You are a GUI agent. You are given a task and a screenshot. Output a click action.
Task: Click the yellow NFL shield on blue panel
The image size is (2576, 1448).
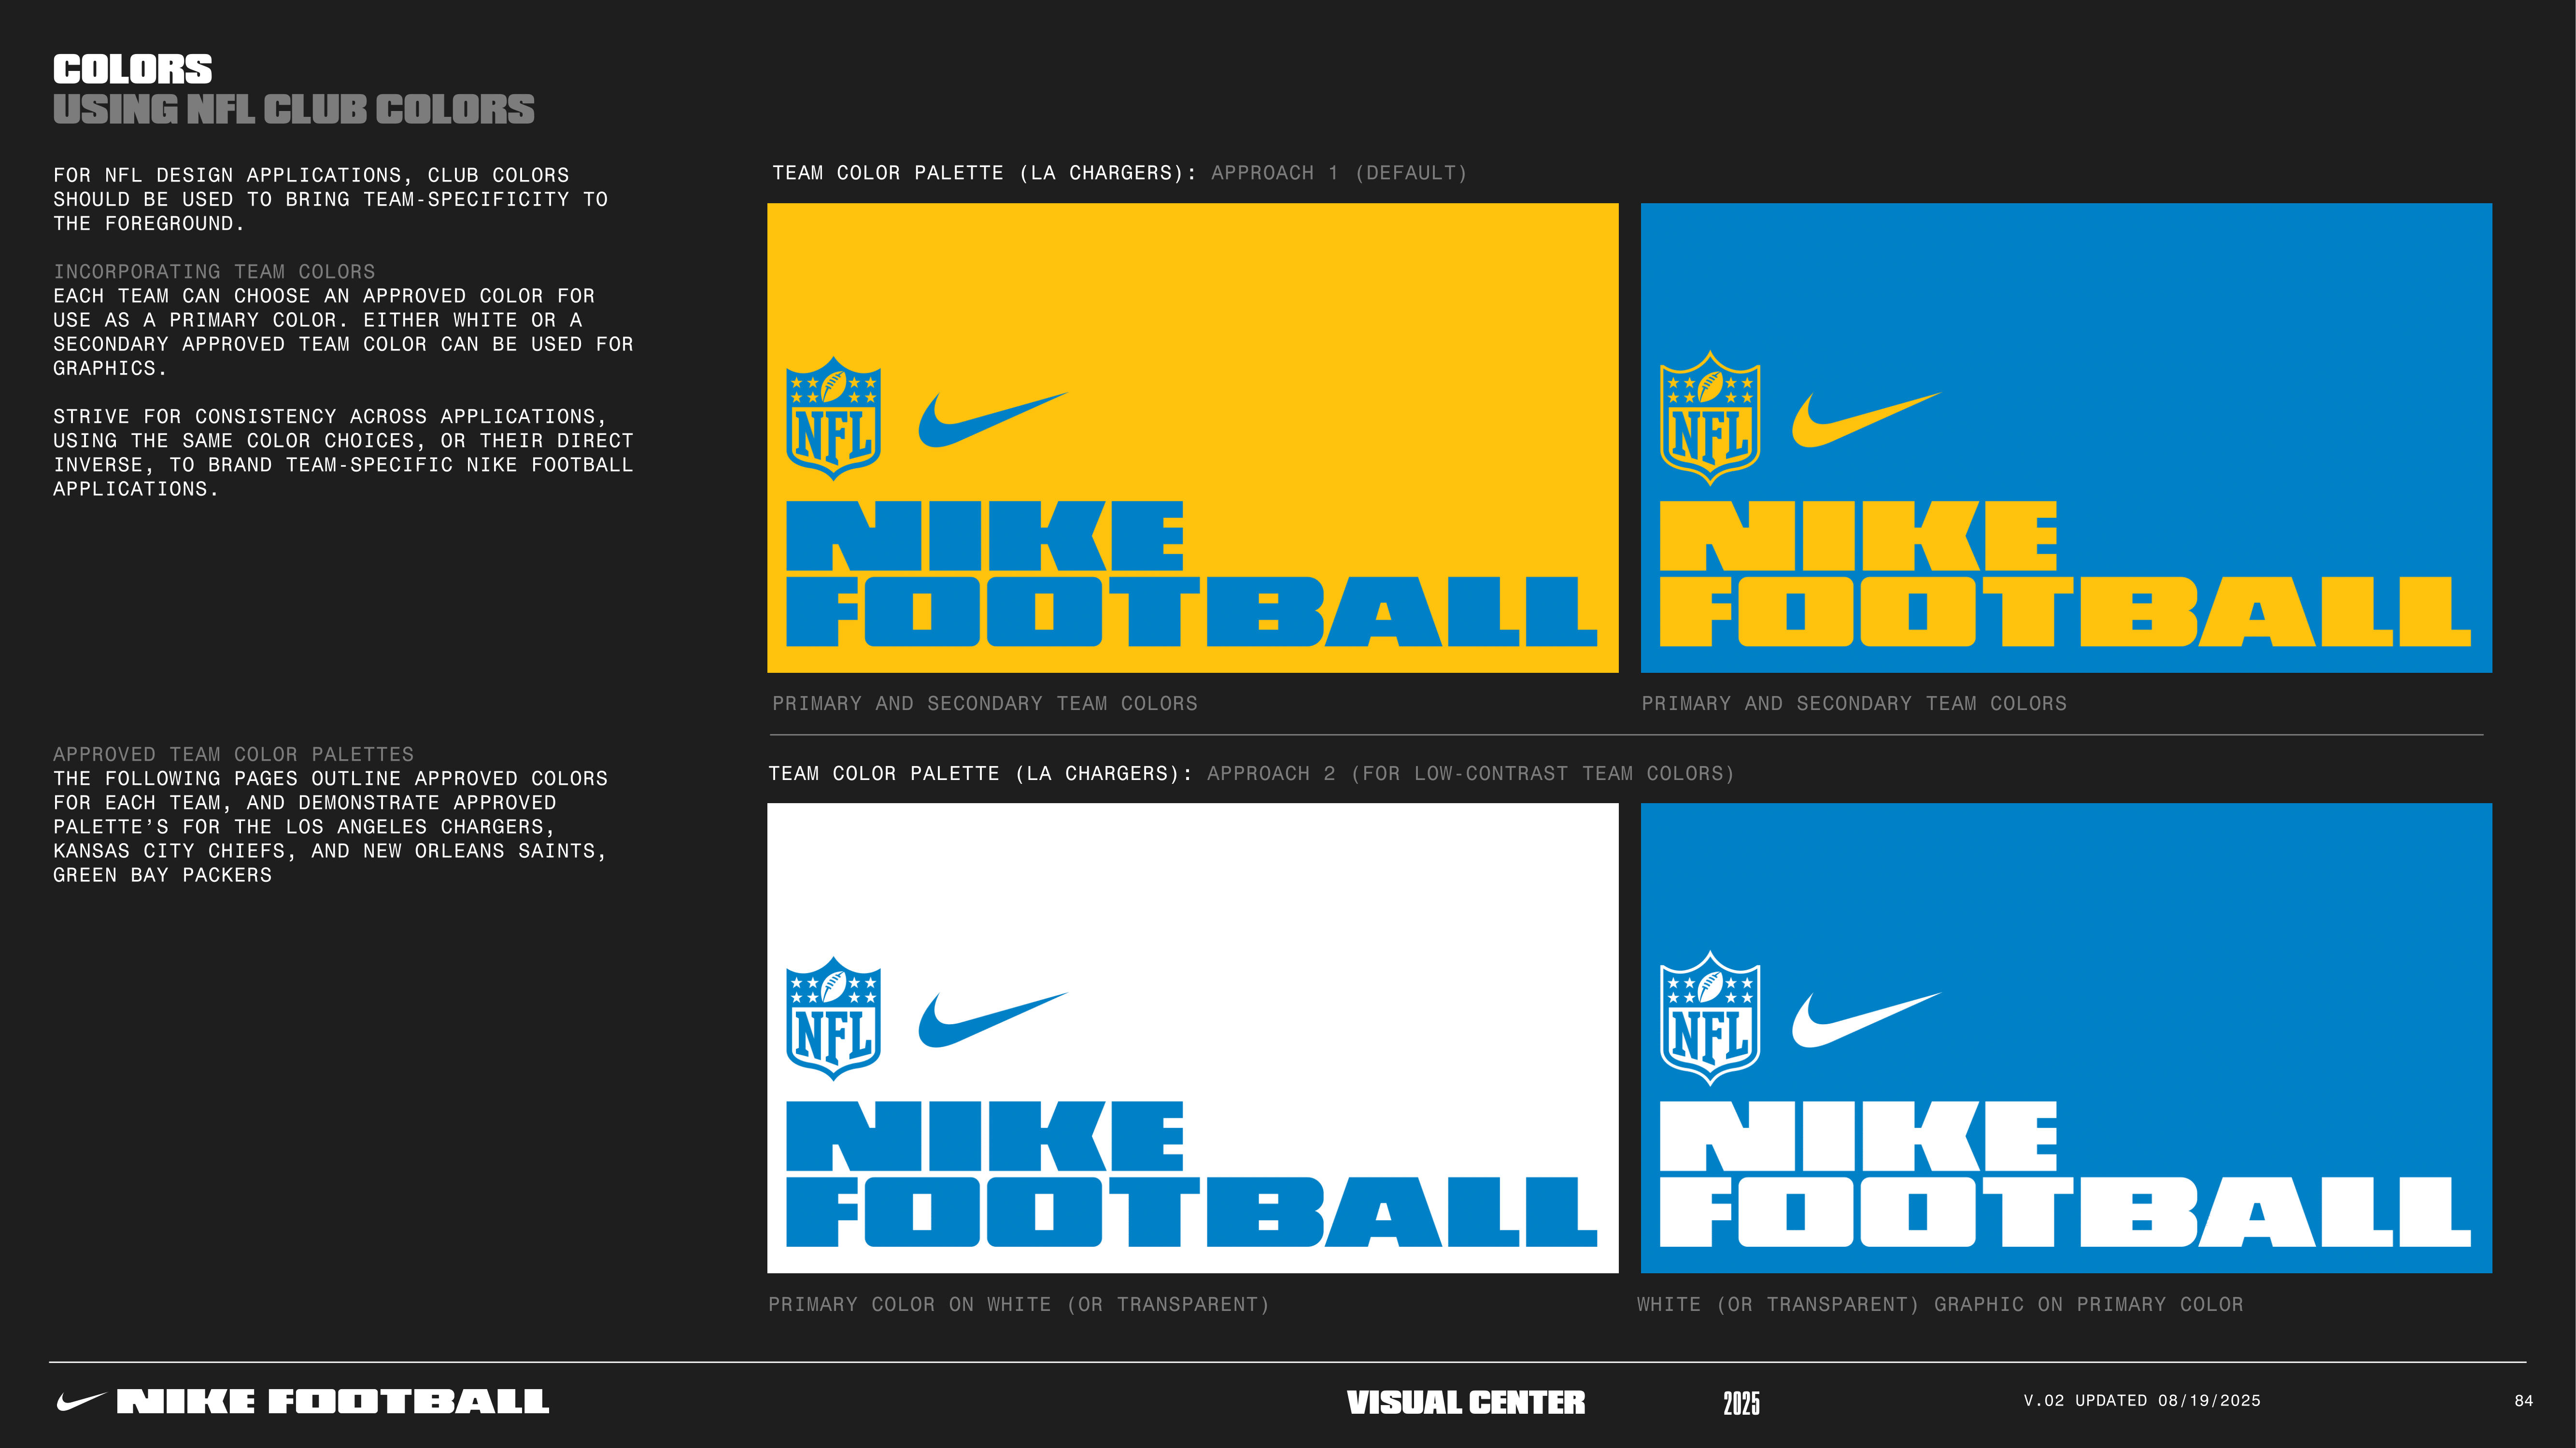tap(1710, 418)
